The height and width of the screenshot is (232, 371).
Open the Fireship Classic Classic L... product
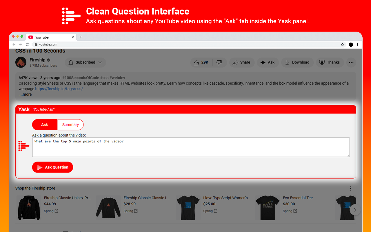point(147,198)
